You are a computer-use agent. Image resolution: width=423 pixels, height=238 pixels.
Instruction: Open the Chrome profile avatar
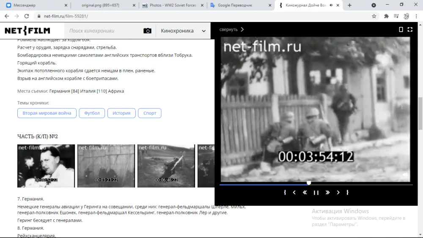coord(406,16)
